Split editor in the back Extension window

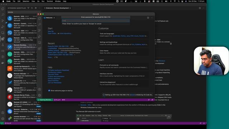[x=200, y=8]
